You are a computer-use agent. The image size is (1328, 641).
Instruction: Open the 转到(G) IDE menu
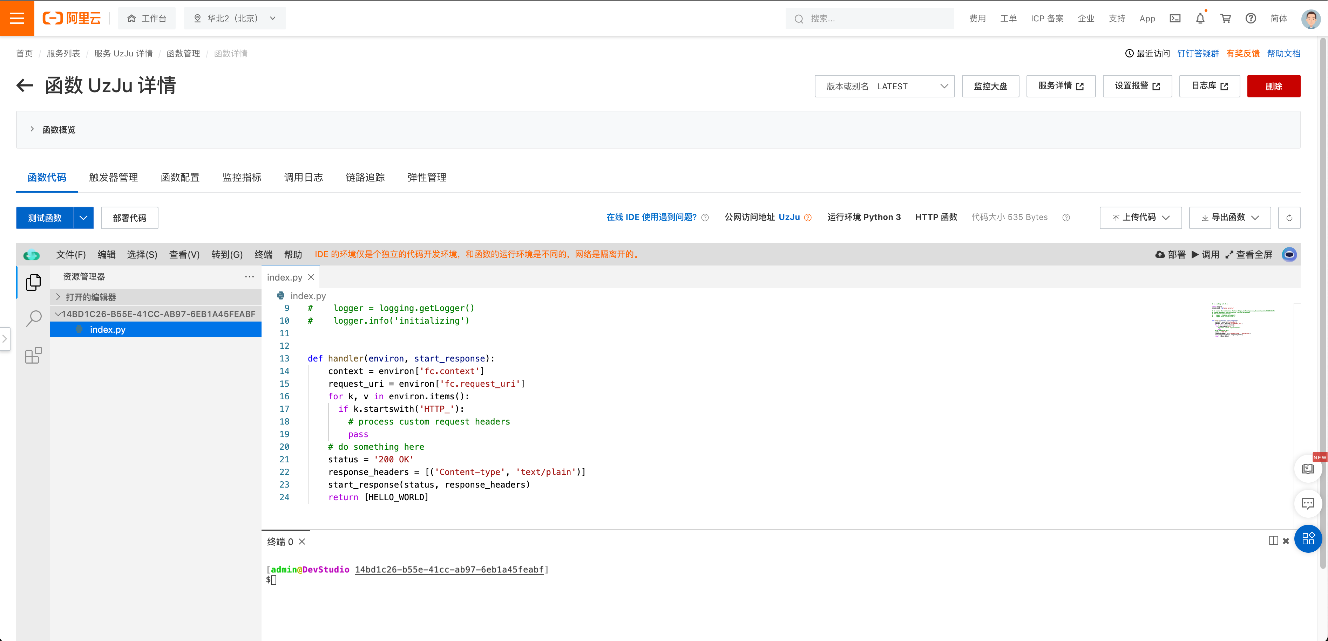(227, 255)
